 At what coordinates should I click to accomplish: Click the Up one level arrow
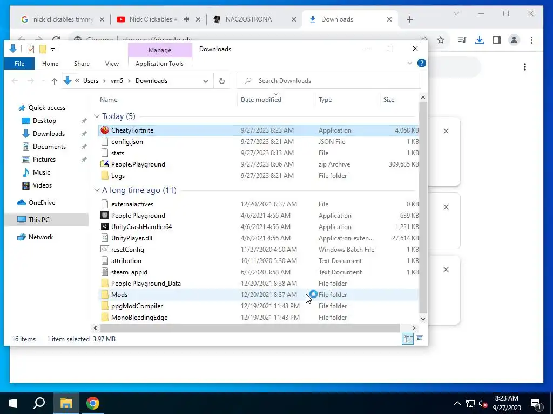point(55,81)
